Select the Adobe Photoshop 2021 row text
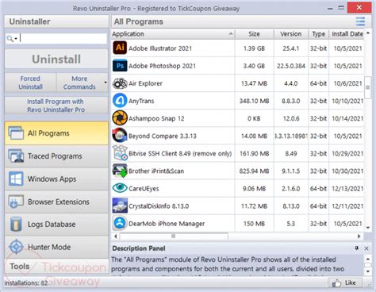Viewport: 376px width, 292px height. click(x=162, y=66)
